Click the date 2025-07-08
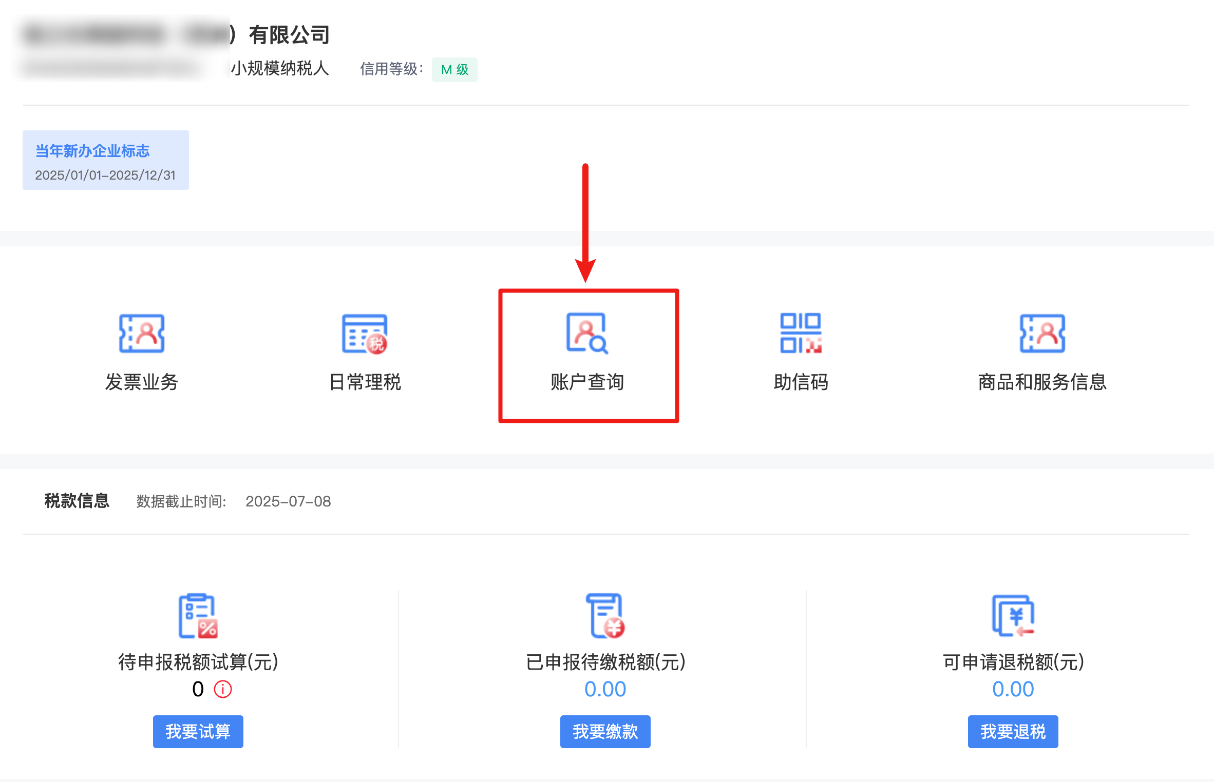1214x782 pixels. click(x=288, y=501)
